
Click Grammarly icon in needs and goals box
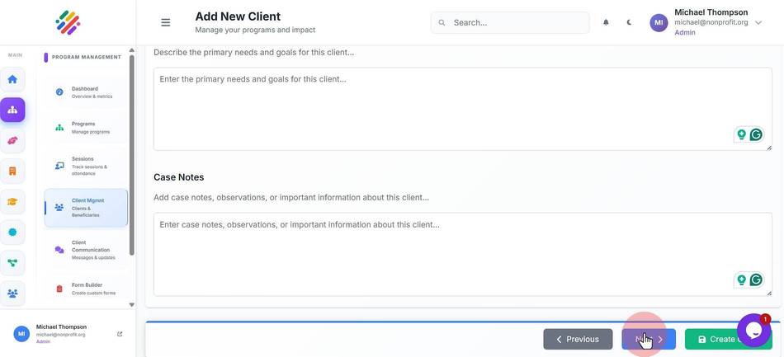coord(756,134)
